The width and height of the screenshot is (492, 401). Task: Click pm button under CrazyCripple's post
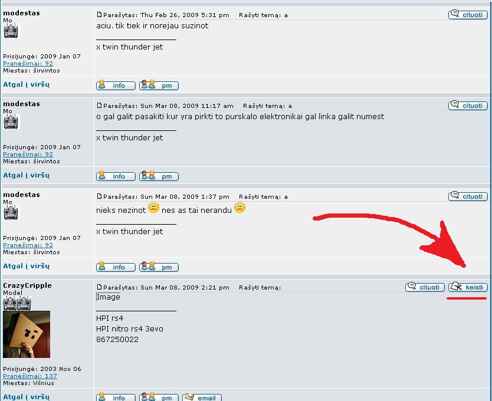(159, 397)
